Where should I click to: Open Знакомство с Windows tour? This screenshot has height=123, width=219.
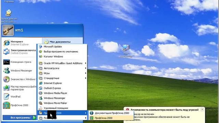pos(19,79)
